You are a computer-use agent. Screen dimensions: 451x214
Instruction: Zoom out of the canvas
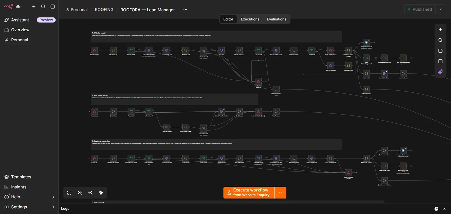coord(90,193)
